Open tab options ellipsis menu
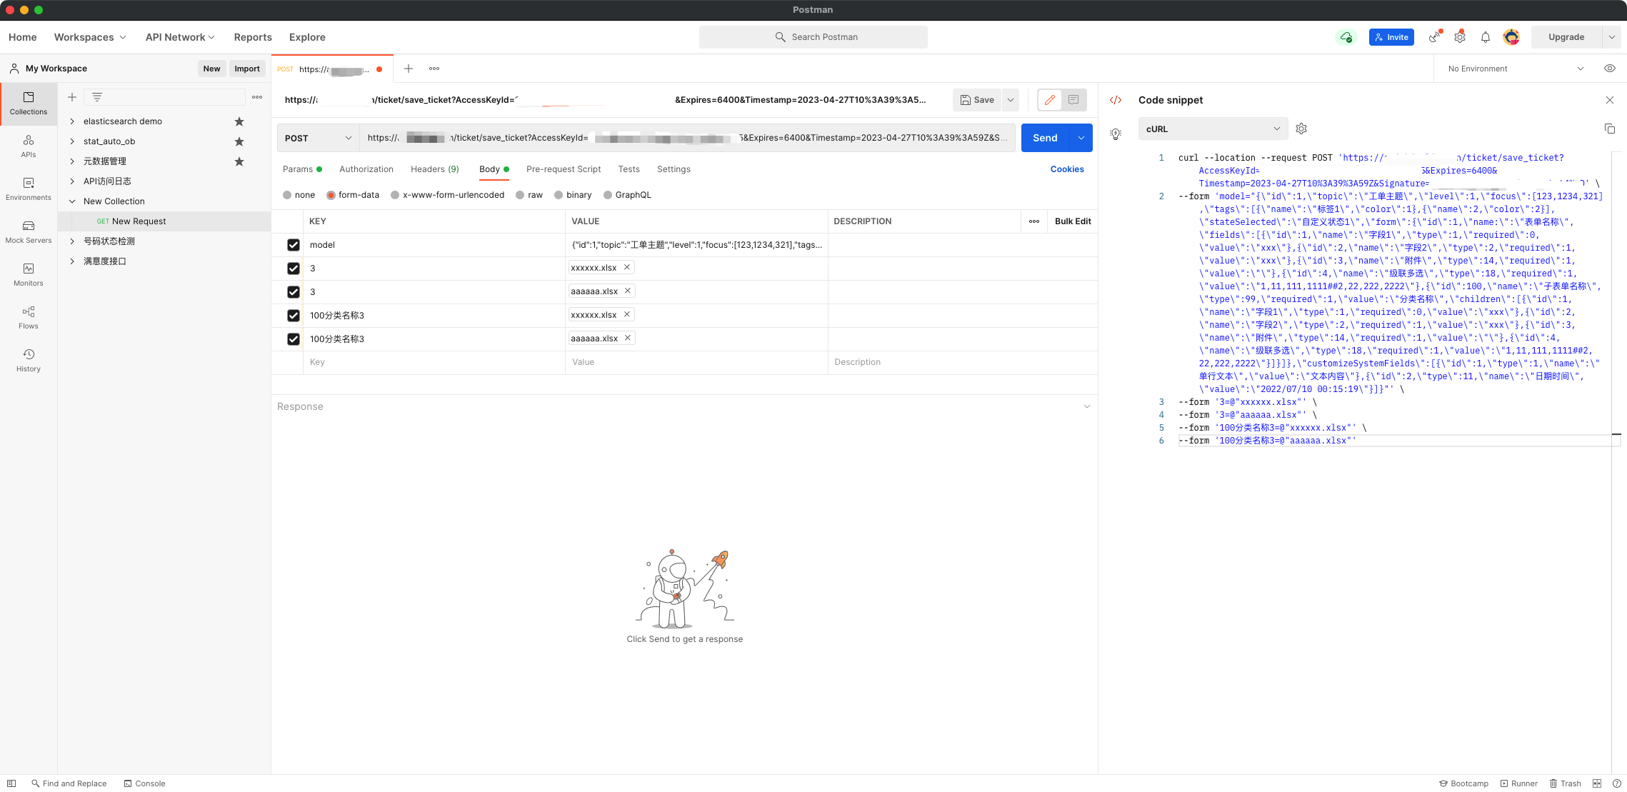 tap(434, 69)
